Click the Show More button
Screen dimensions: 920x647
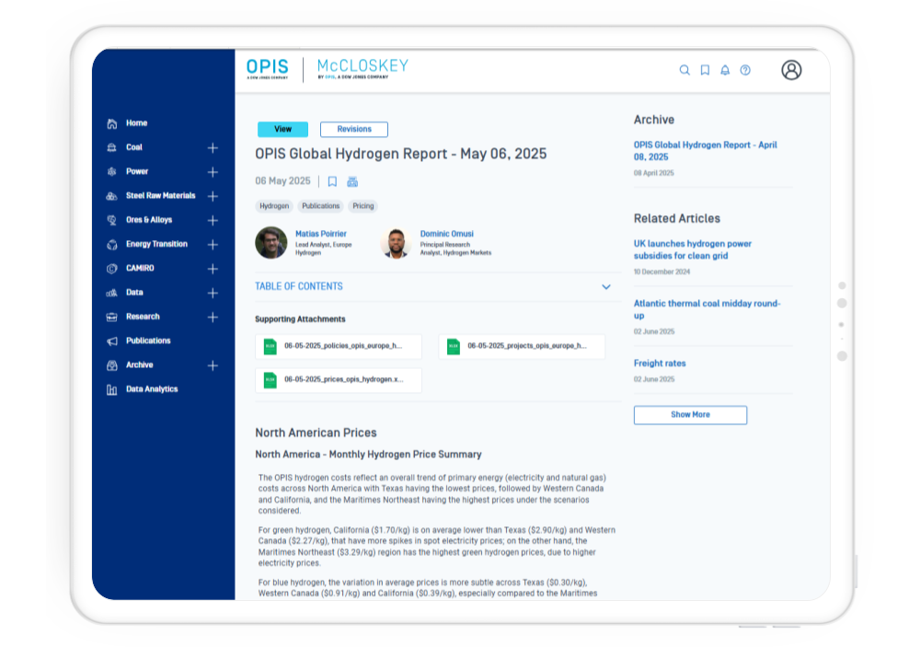click(x=690, y=415)
